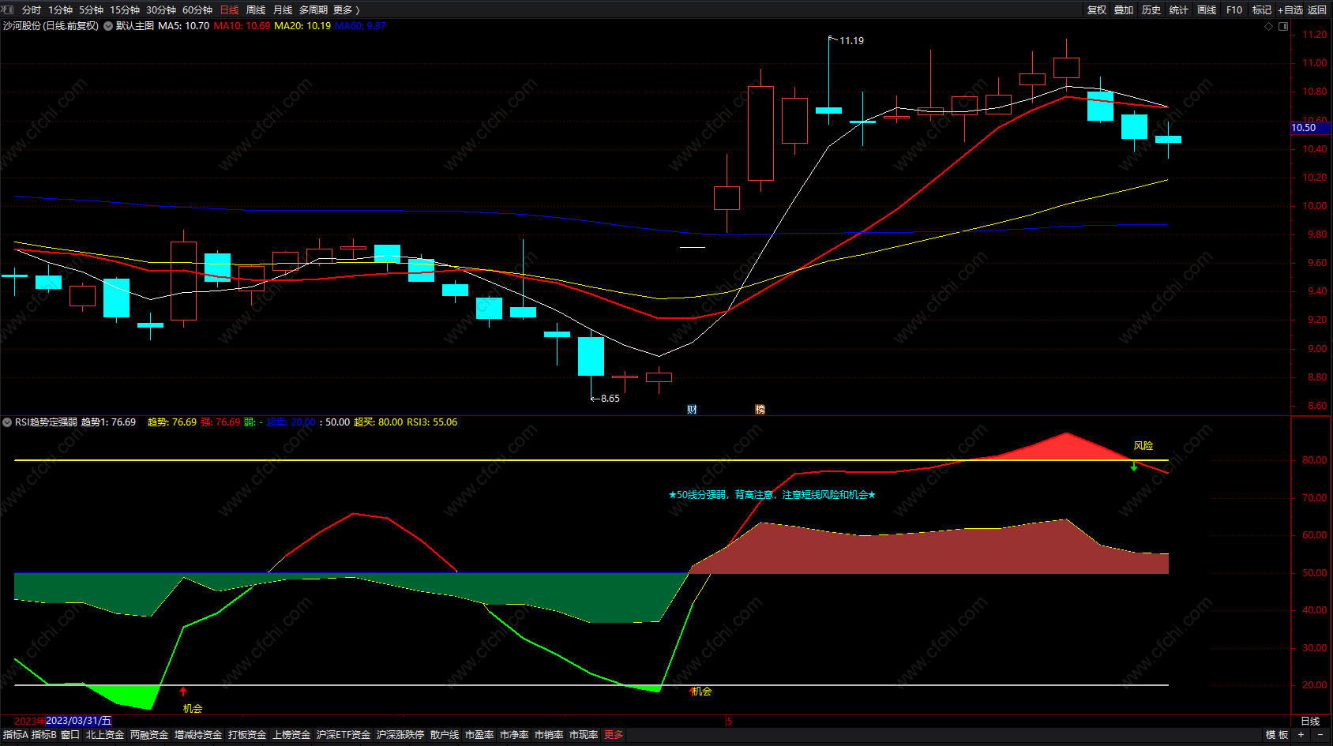This screenshot has width=1333, height=746.
Task: Select the 增减持资金 indicator
Action: click(198, 735)
